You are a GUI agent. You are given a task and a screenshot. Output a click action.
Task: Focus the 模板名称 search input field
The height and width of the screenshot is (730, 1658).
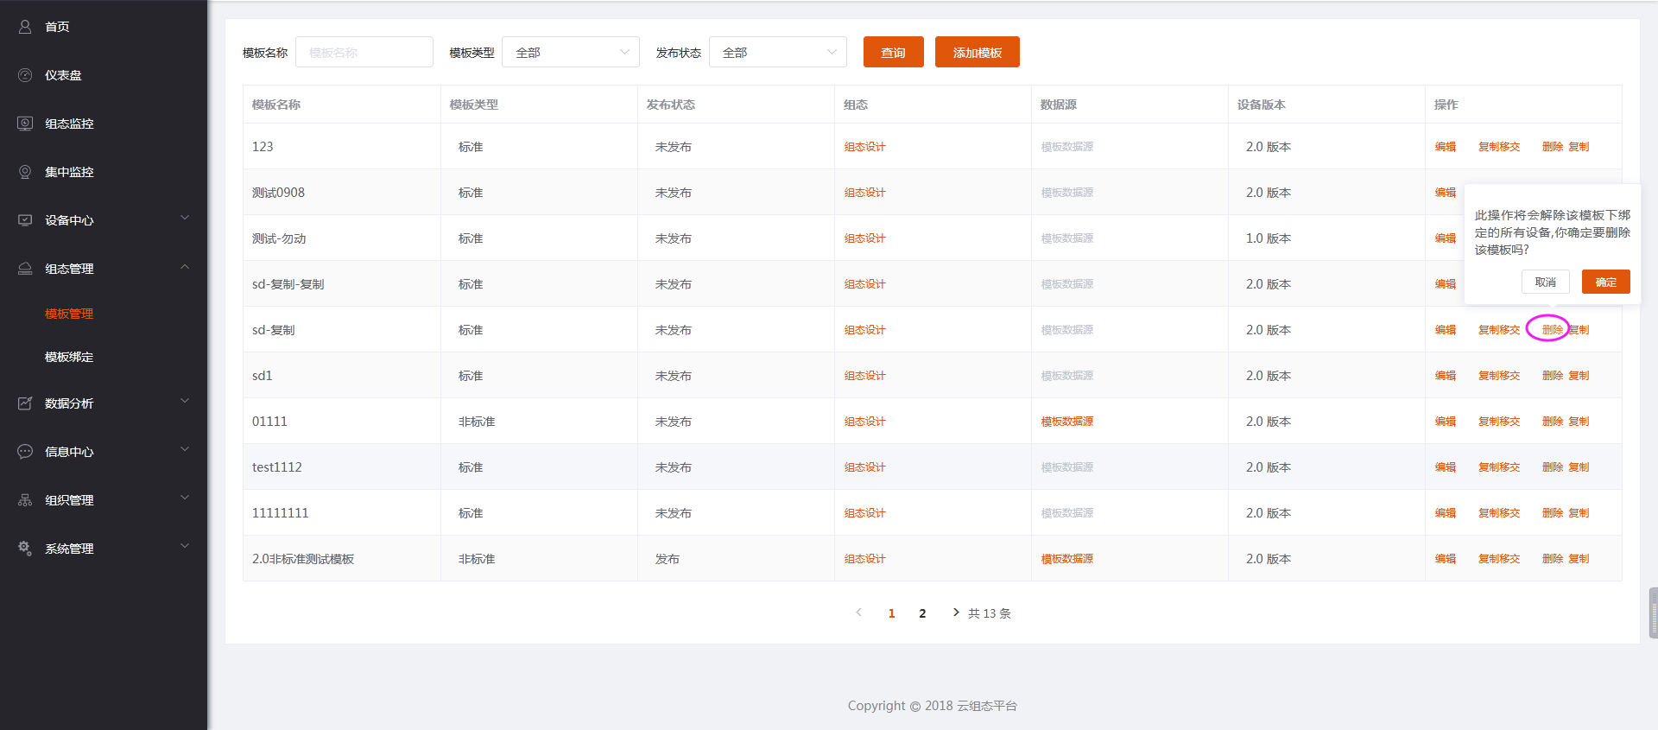[x=364, y=53]
